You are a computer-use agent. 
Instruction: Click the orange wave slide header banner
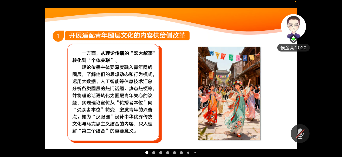171,16
